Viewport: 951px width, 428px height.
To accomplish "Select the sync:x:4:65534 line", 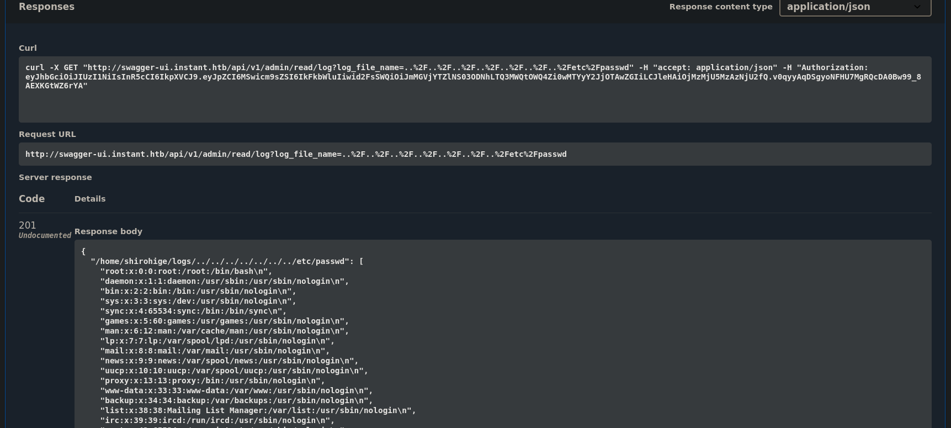I will pyautogui.click(x=193, y=311).
